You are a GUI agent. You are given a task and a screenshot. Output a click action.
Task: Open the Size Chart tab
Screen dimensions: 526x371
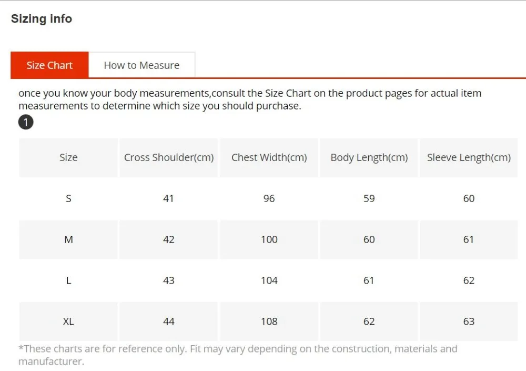pos(49,65)
